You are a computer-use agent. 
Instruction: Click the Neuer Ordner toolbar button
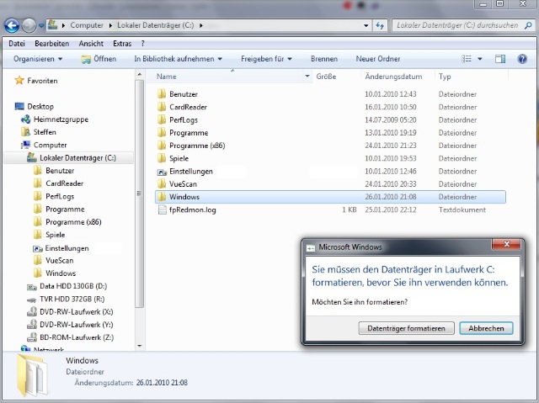(378, 59)
